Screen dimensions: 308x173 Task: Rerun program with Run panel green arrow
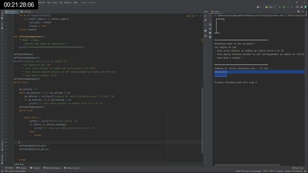pyautogui.click(x=205, y=16)
